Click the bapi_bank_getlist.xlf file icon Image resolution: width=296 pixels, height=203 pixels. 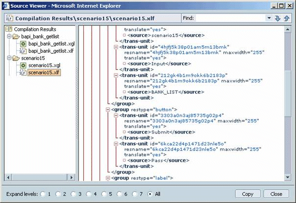point(23,51)
